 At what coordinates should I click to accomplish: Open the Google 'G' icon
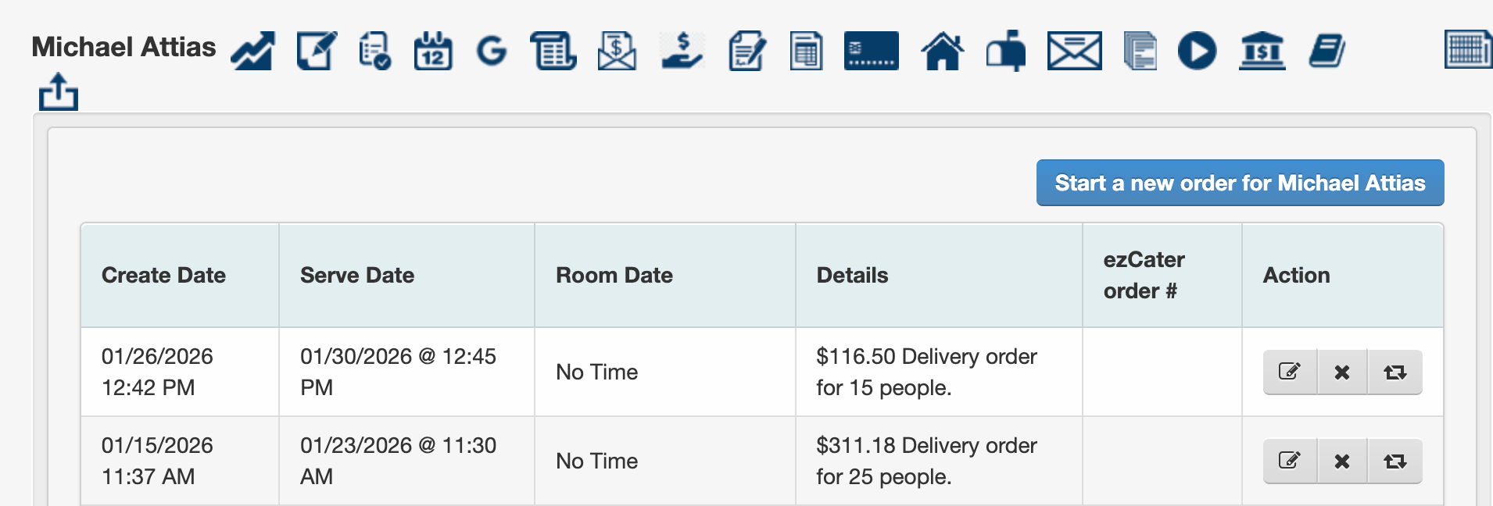[492, 52]
